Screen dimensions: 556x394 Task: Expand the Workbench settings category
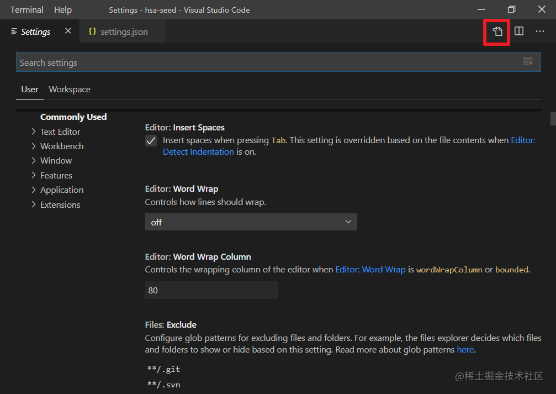tap(34, 146)
